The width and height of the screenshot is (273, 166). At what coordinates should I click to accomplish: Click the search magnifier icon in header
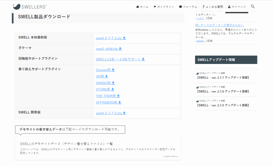coord(253,7)
